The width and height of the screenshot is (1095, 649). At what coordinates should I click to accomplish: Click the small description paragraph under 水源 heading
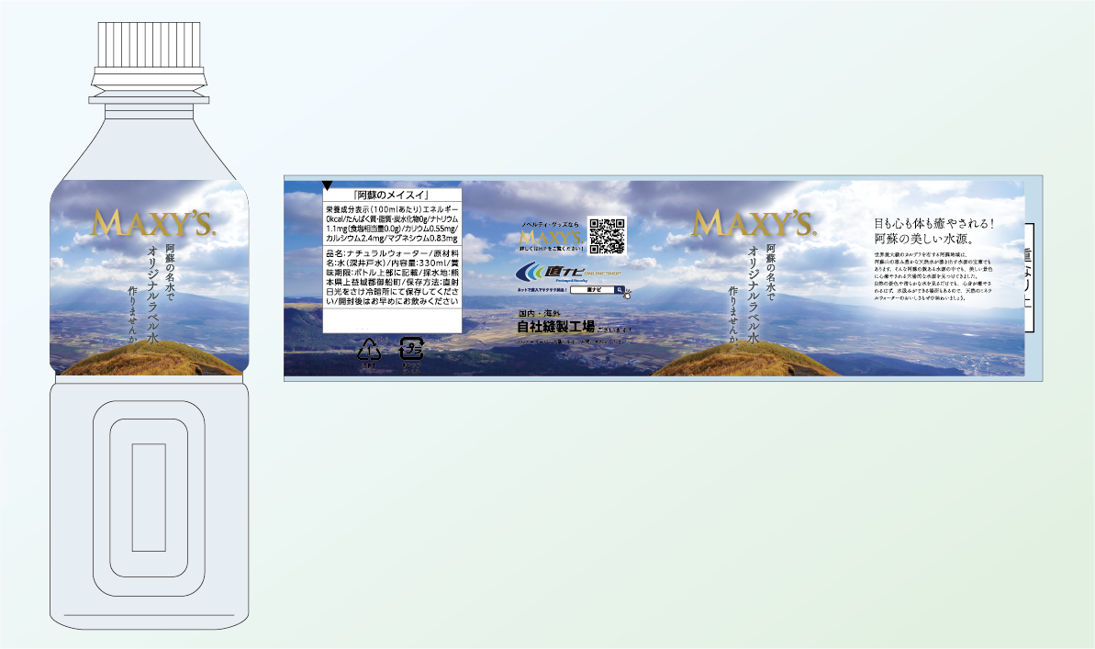point(933,276)
